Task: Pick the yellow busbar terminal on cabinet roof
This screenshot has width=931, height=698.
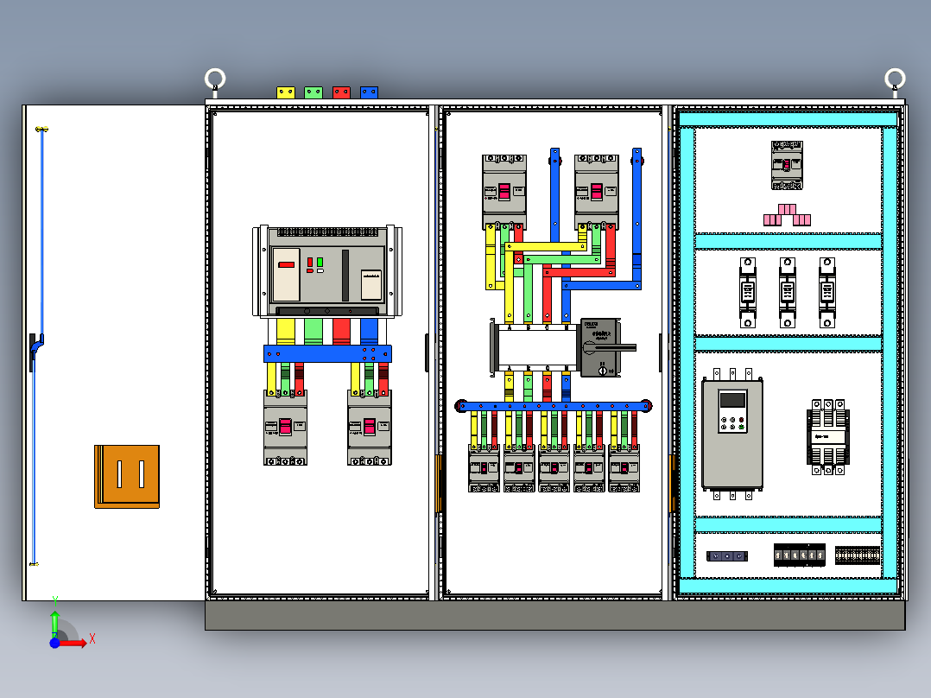Action: pyautogui.click(x=286, y=92)
